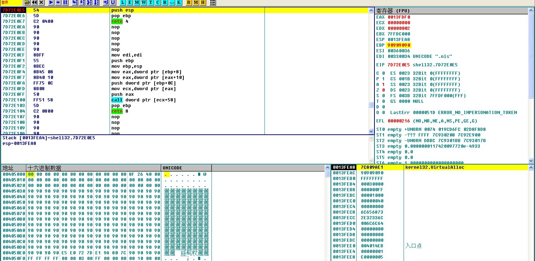Show executable modules with the E button
535x261 pixels.
point(130,2)
